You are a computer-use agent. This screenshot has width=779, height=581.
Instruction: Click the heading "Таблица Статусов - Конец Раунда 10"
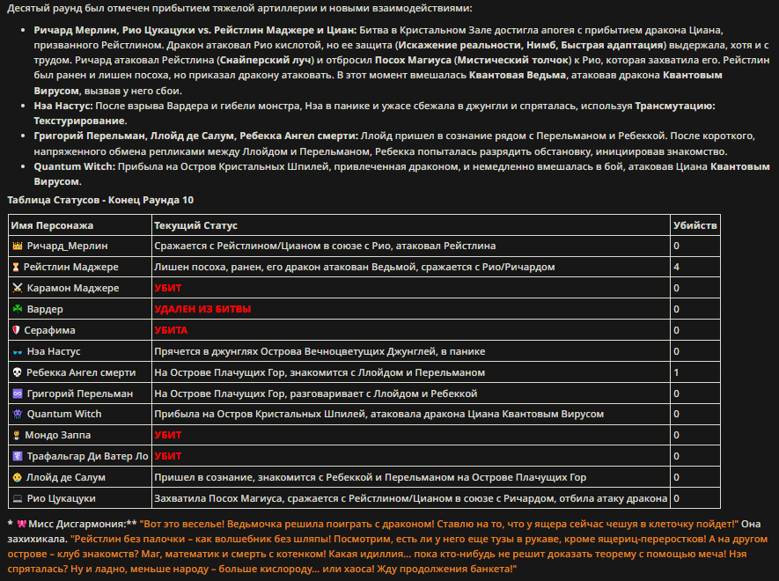100,200
